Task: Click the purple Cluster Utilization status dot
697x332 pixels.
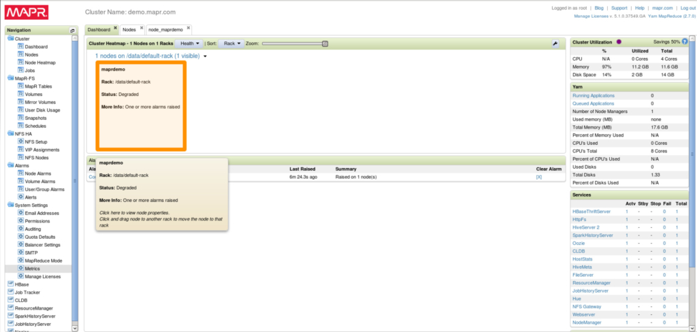Action: [619, 41]
